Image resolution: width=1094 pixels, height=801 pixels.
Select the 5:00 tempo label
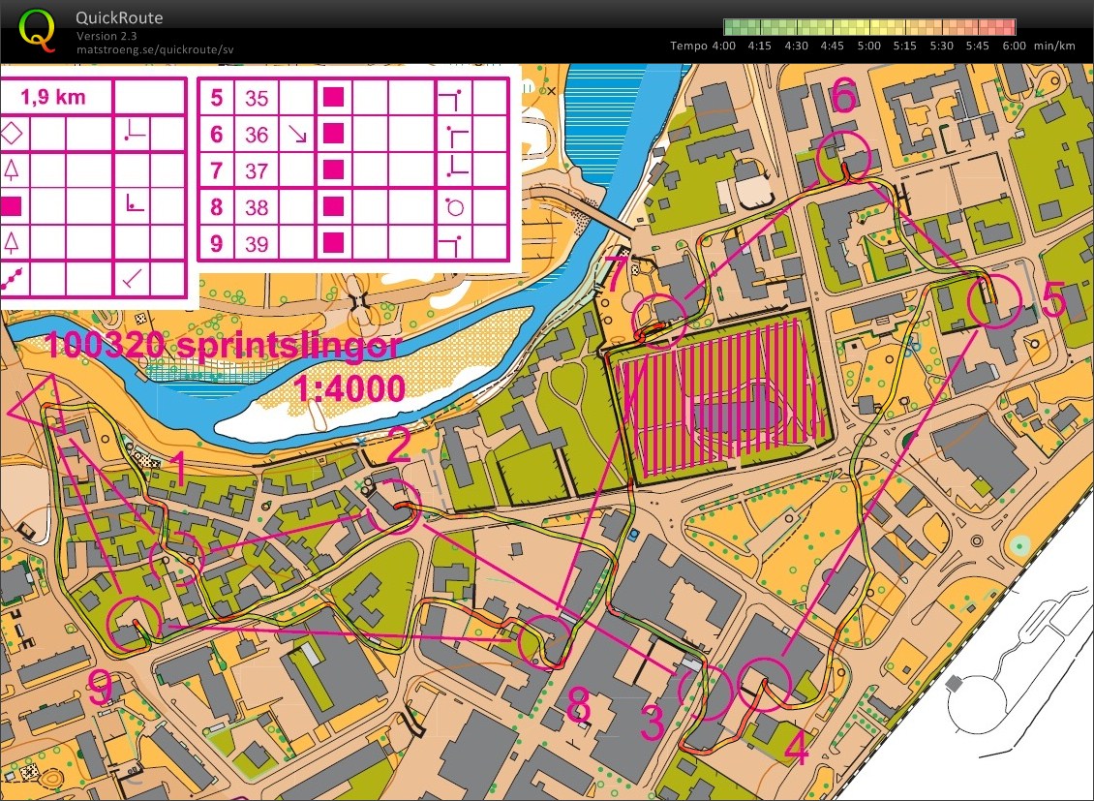868,46
